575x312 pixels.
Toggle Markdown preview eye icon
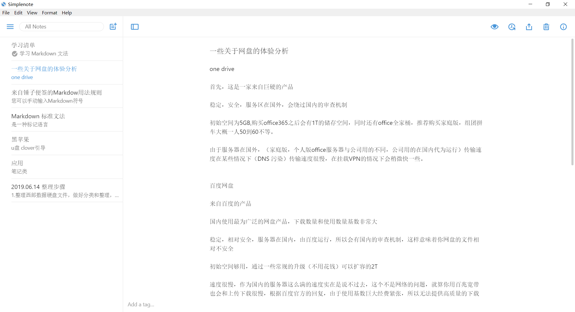pos(494,27)
